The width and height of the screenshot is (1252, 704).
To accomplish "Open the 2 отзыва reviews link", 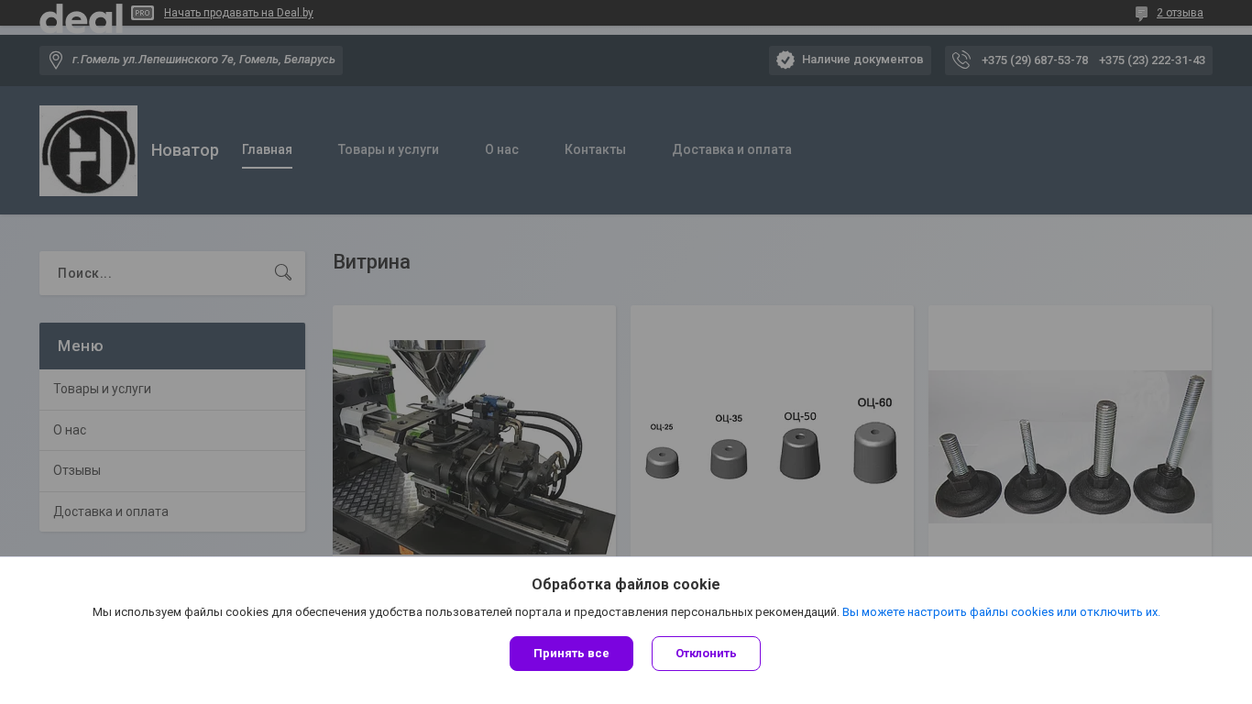I will pyautogui.click(x=1180, y=13).
